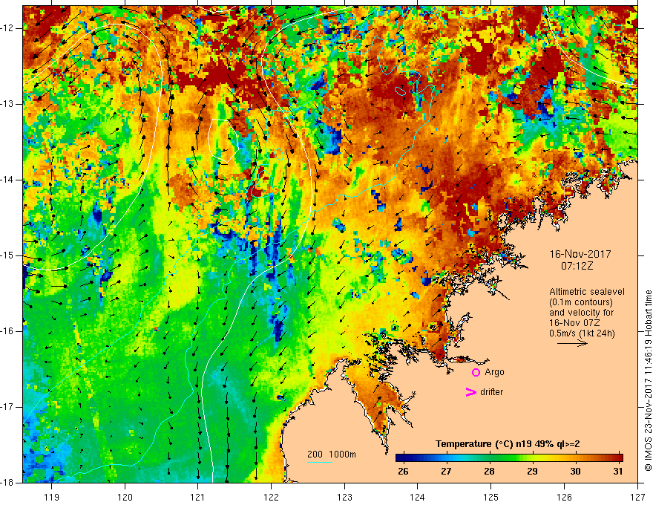Click the 'and velocity for' text line
This screenshot has height=505, width=653.
click(581, 313)
